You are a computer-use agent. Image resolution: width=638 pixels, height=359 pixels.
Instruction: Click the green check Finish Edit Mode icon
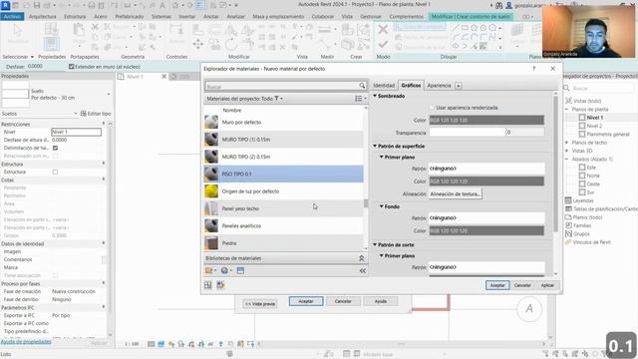383,44
